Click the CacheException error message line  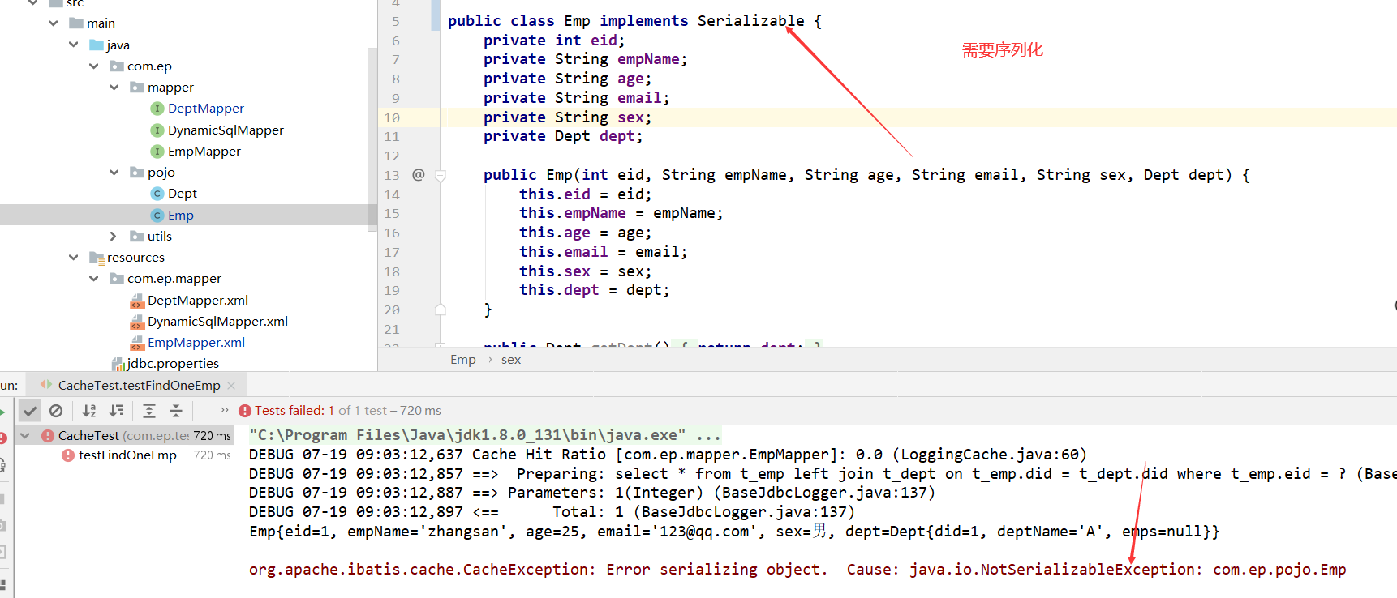pos(797,570)
